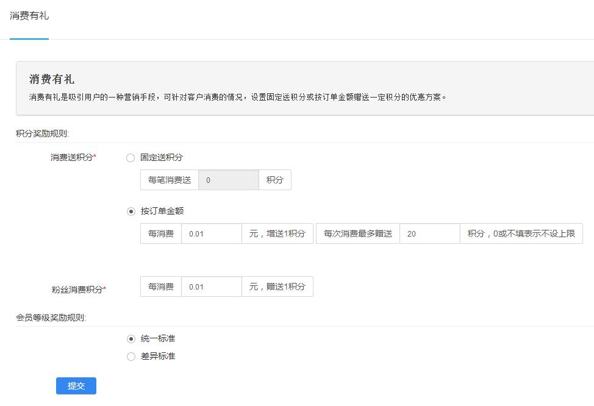Click the 积分，0或不填表示不设上限 hint label

(x=521, y=234)
